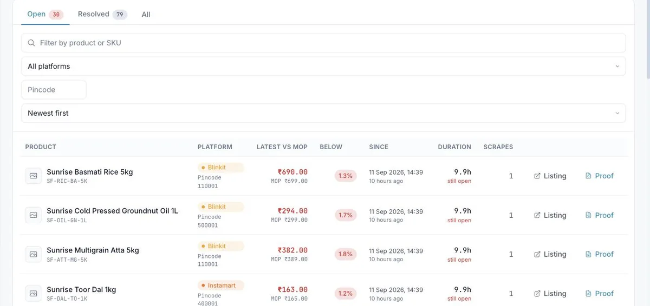Screen dimensions: 650x306
Task: Click the 1.7% below badge
Action: pyautogui.click(x=346, y=215)
